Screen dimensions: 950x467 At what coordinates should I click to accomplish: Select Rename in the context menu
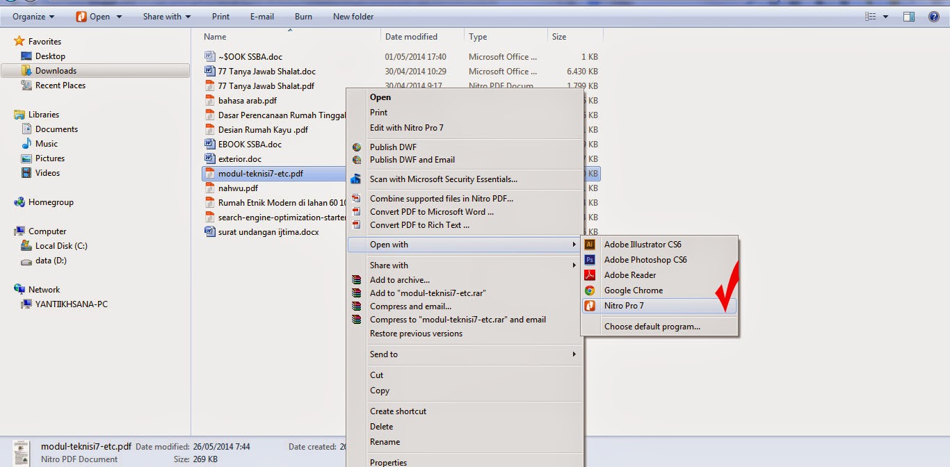click(385, 442)
